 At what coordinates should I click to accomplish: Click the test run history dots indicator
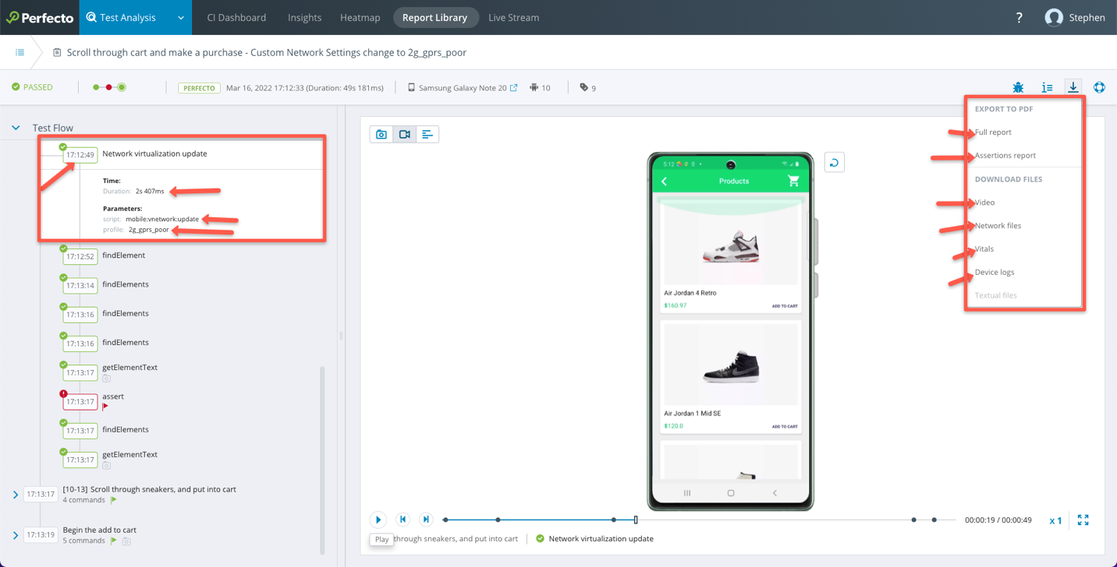pyautogui.click(x=109, y=87)
